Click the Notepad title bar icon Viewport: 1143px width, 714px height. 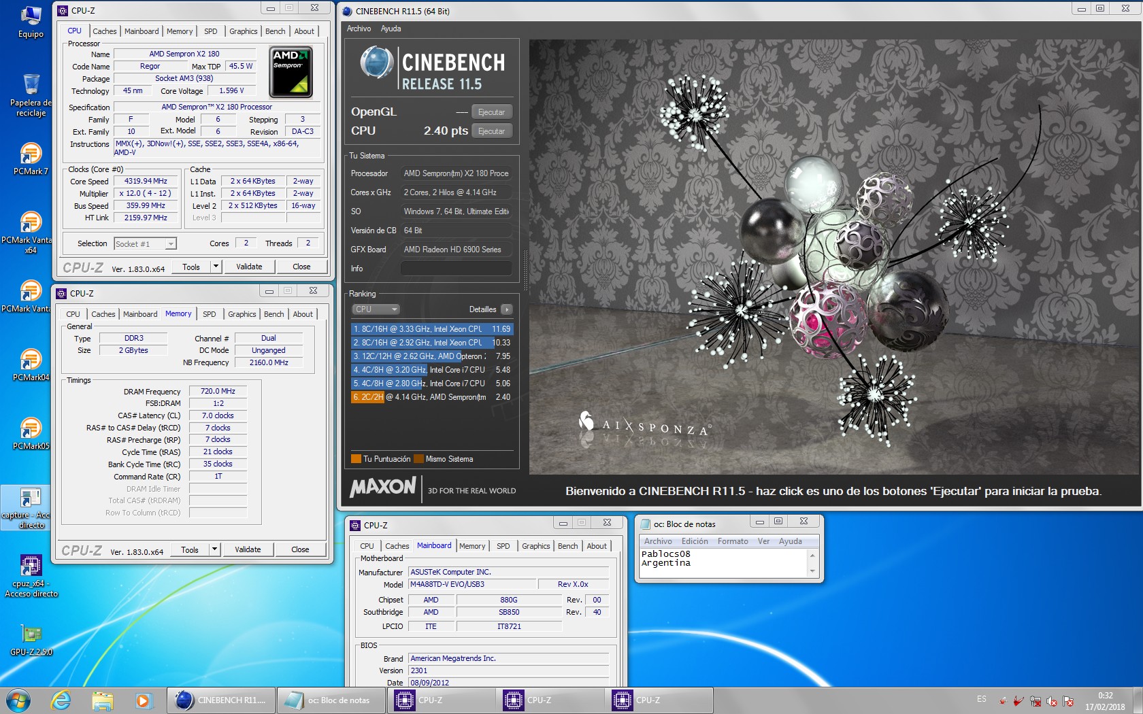[644, 524]
